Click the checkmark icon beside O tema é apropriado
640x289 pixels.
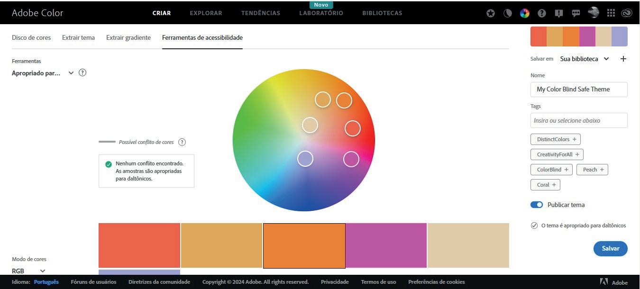(x=534, y=226)
